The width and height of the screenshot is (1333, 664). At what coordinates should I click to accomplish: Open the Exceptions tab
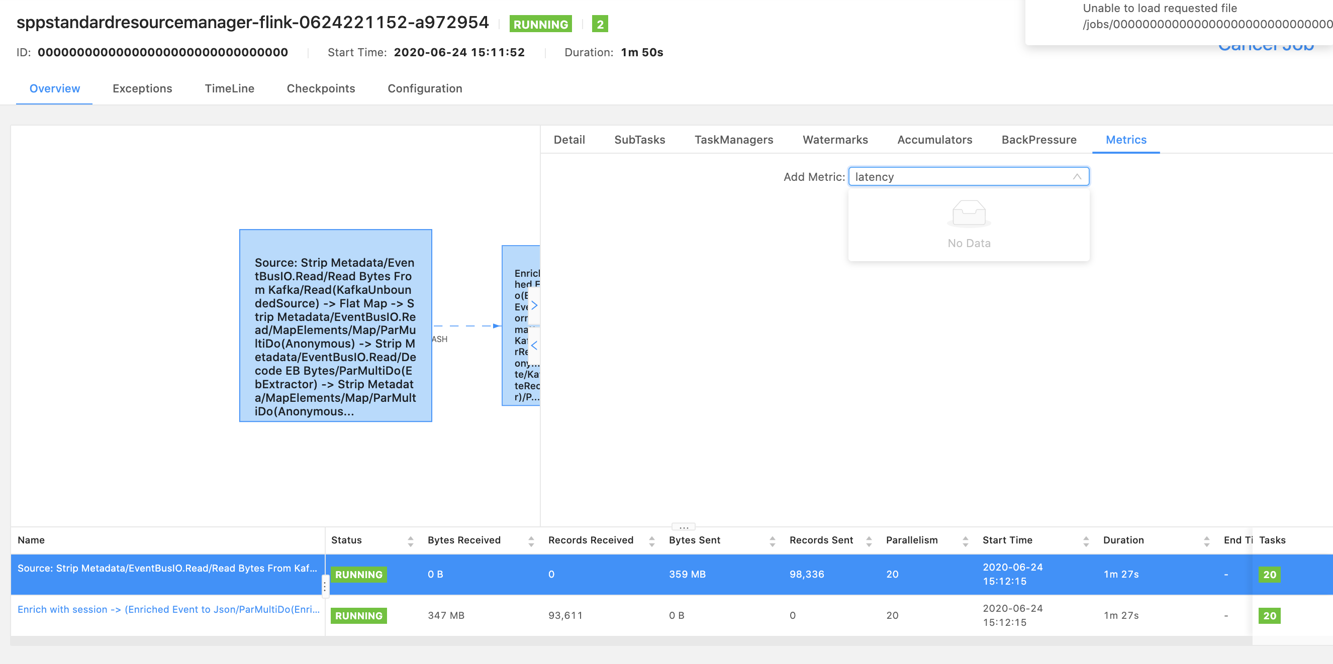coord(142,88)
